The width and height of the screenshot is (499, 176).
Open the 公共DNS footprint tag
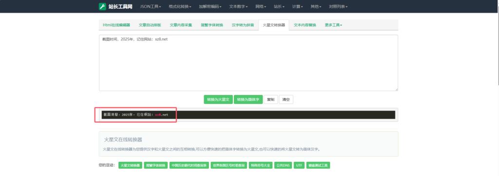283,165
